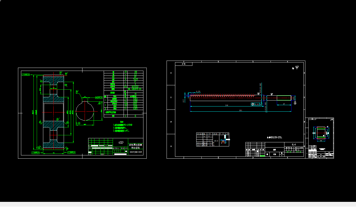Viewport: 356px width, 207px height.
Task: Pick the 6.28 pitch dimension above rack teeth
Action: pyautogui.click(x=198, y=92)
